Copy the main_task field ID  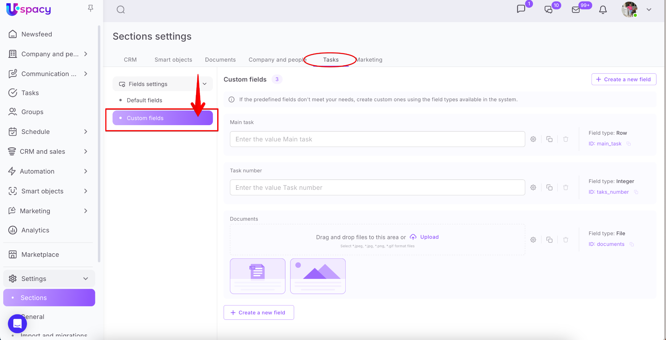point(629,144)
